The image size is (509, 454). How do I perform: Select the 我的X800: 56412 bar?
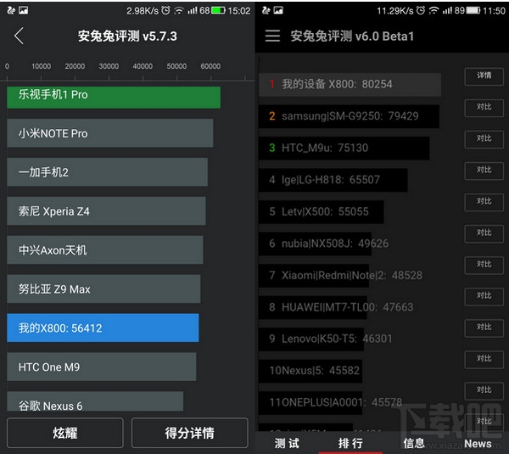point(103,328)
